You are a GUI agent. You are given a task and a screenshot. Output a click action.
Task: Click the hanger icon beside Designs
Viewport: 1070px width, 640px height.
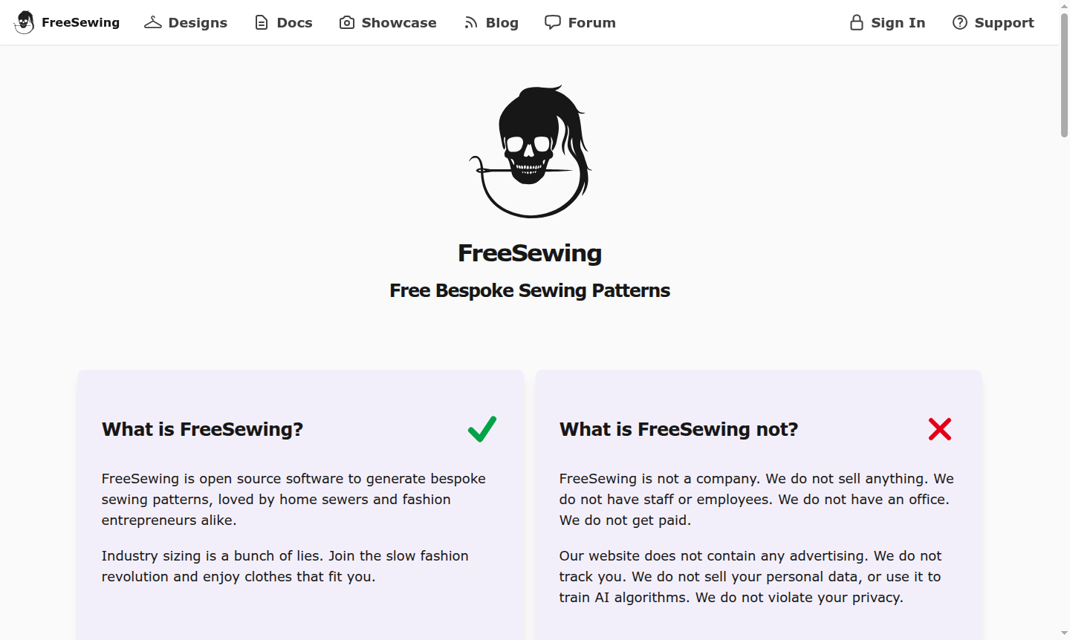(153, 22)
